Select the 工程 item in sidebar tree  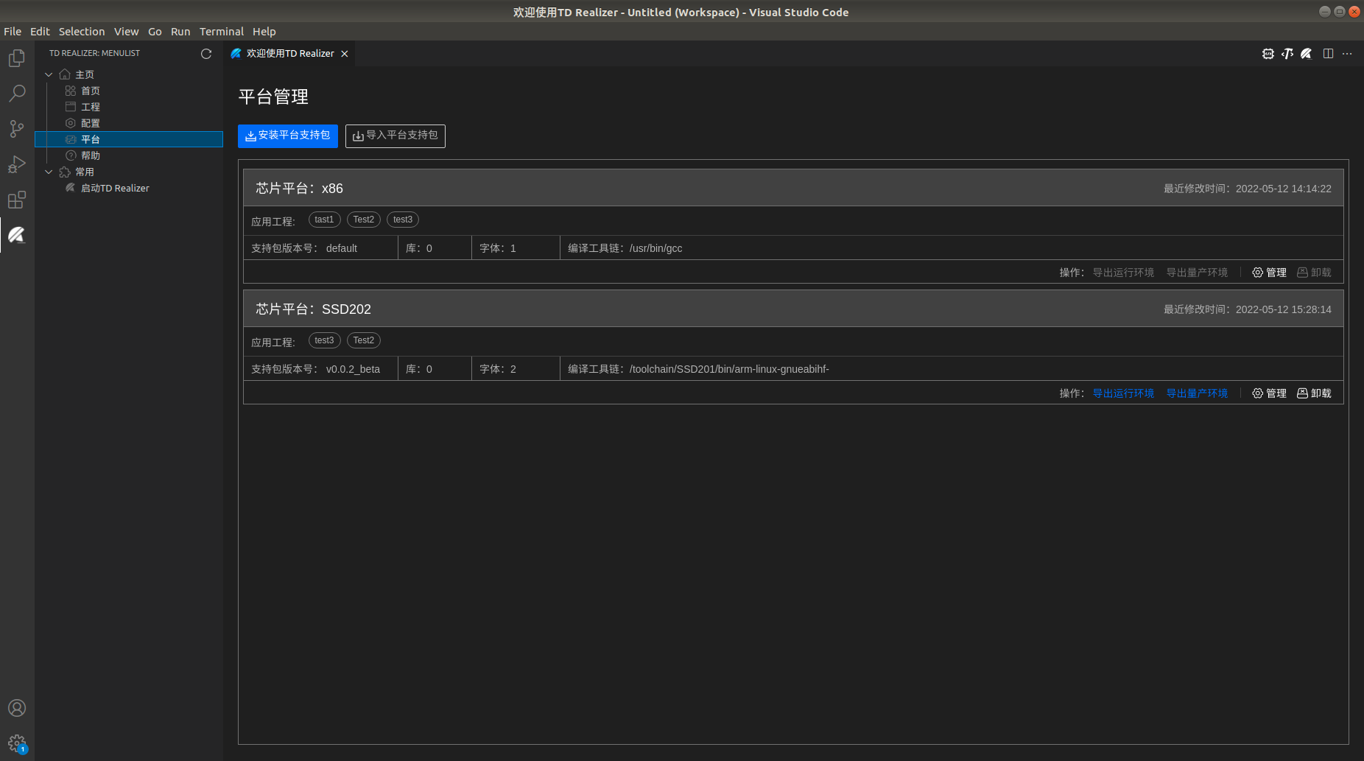pyautogui.click(x=91, y=107)
